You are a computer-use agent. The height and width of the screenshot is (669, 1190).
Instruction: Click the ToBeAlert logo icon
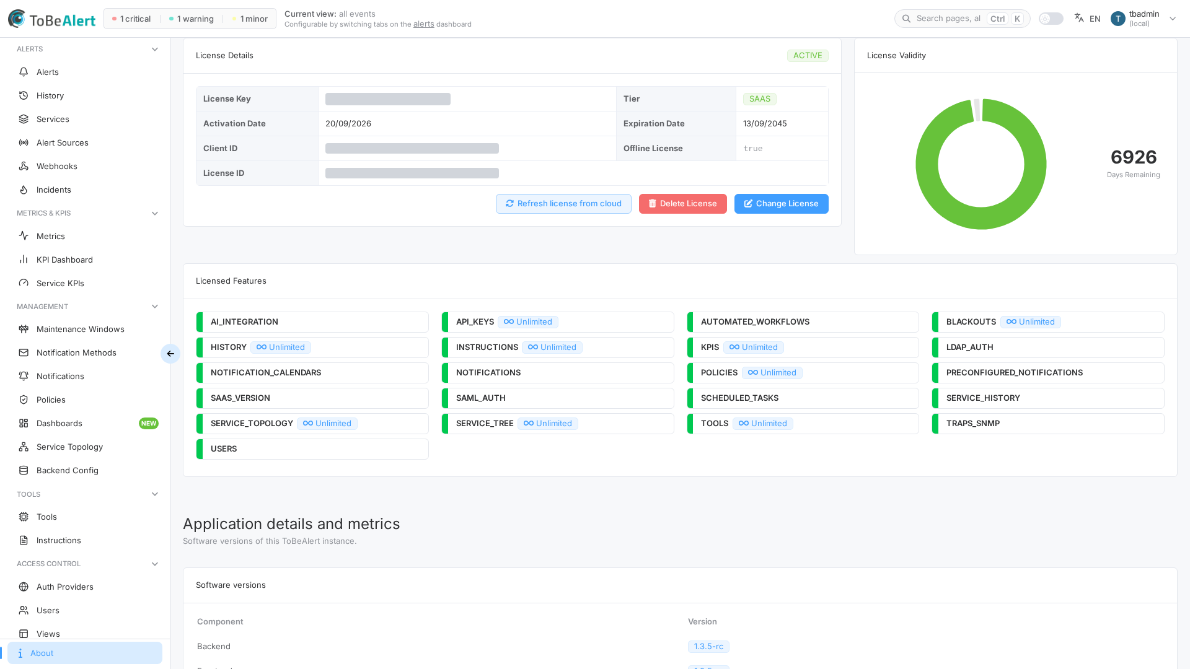click(17, 19)
